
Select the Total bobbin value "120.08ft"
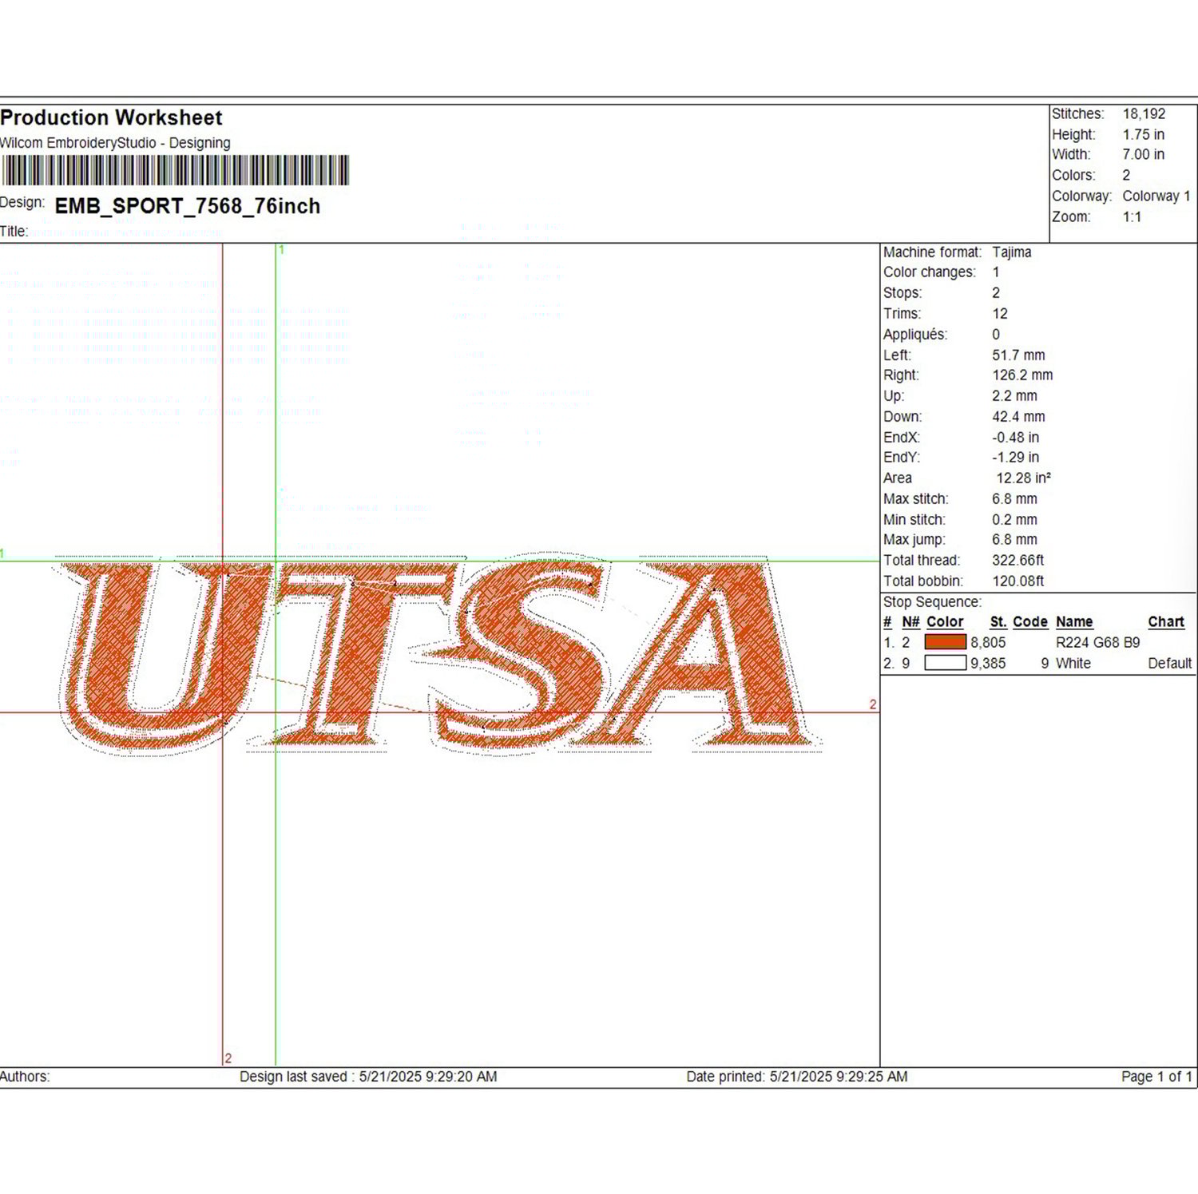tap(1018, 581)
